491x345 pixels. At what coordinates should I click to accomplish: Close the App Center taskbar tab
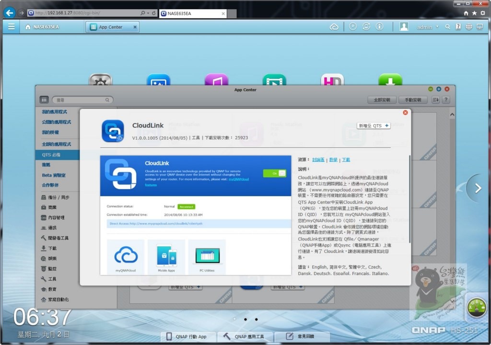[135, 27]
